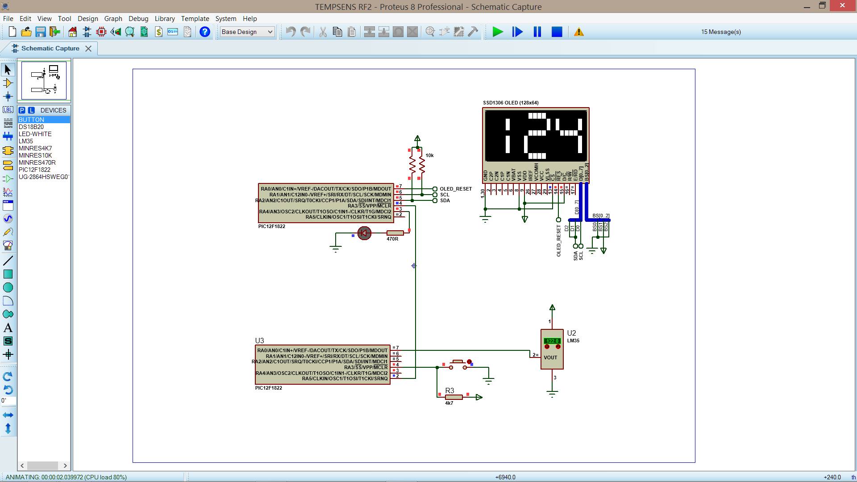Select BUTTON in the devices list
This screenshot has height=482, width=857.
click(44, 120)
